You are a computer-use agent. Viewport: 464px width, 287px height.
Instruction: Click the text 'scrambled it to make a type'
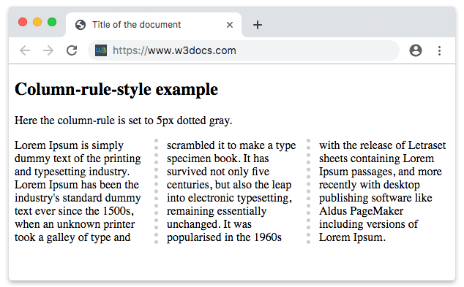point(231,145)
